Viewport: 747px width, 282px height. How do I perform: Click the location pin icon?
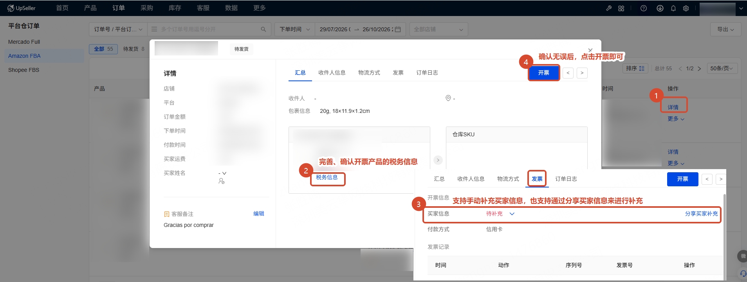tap(448, 98)
